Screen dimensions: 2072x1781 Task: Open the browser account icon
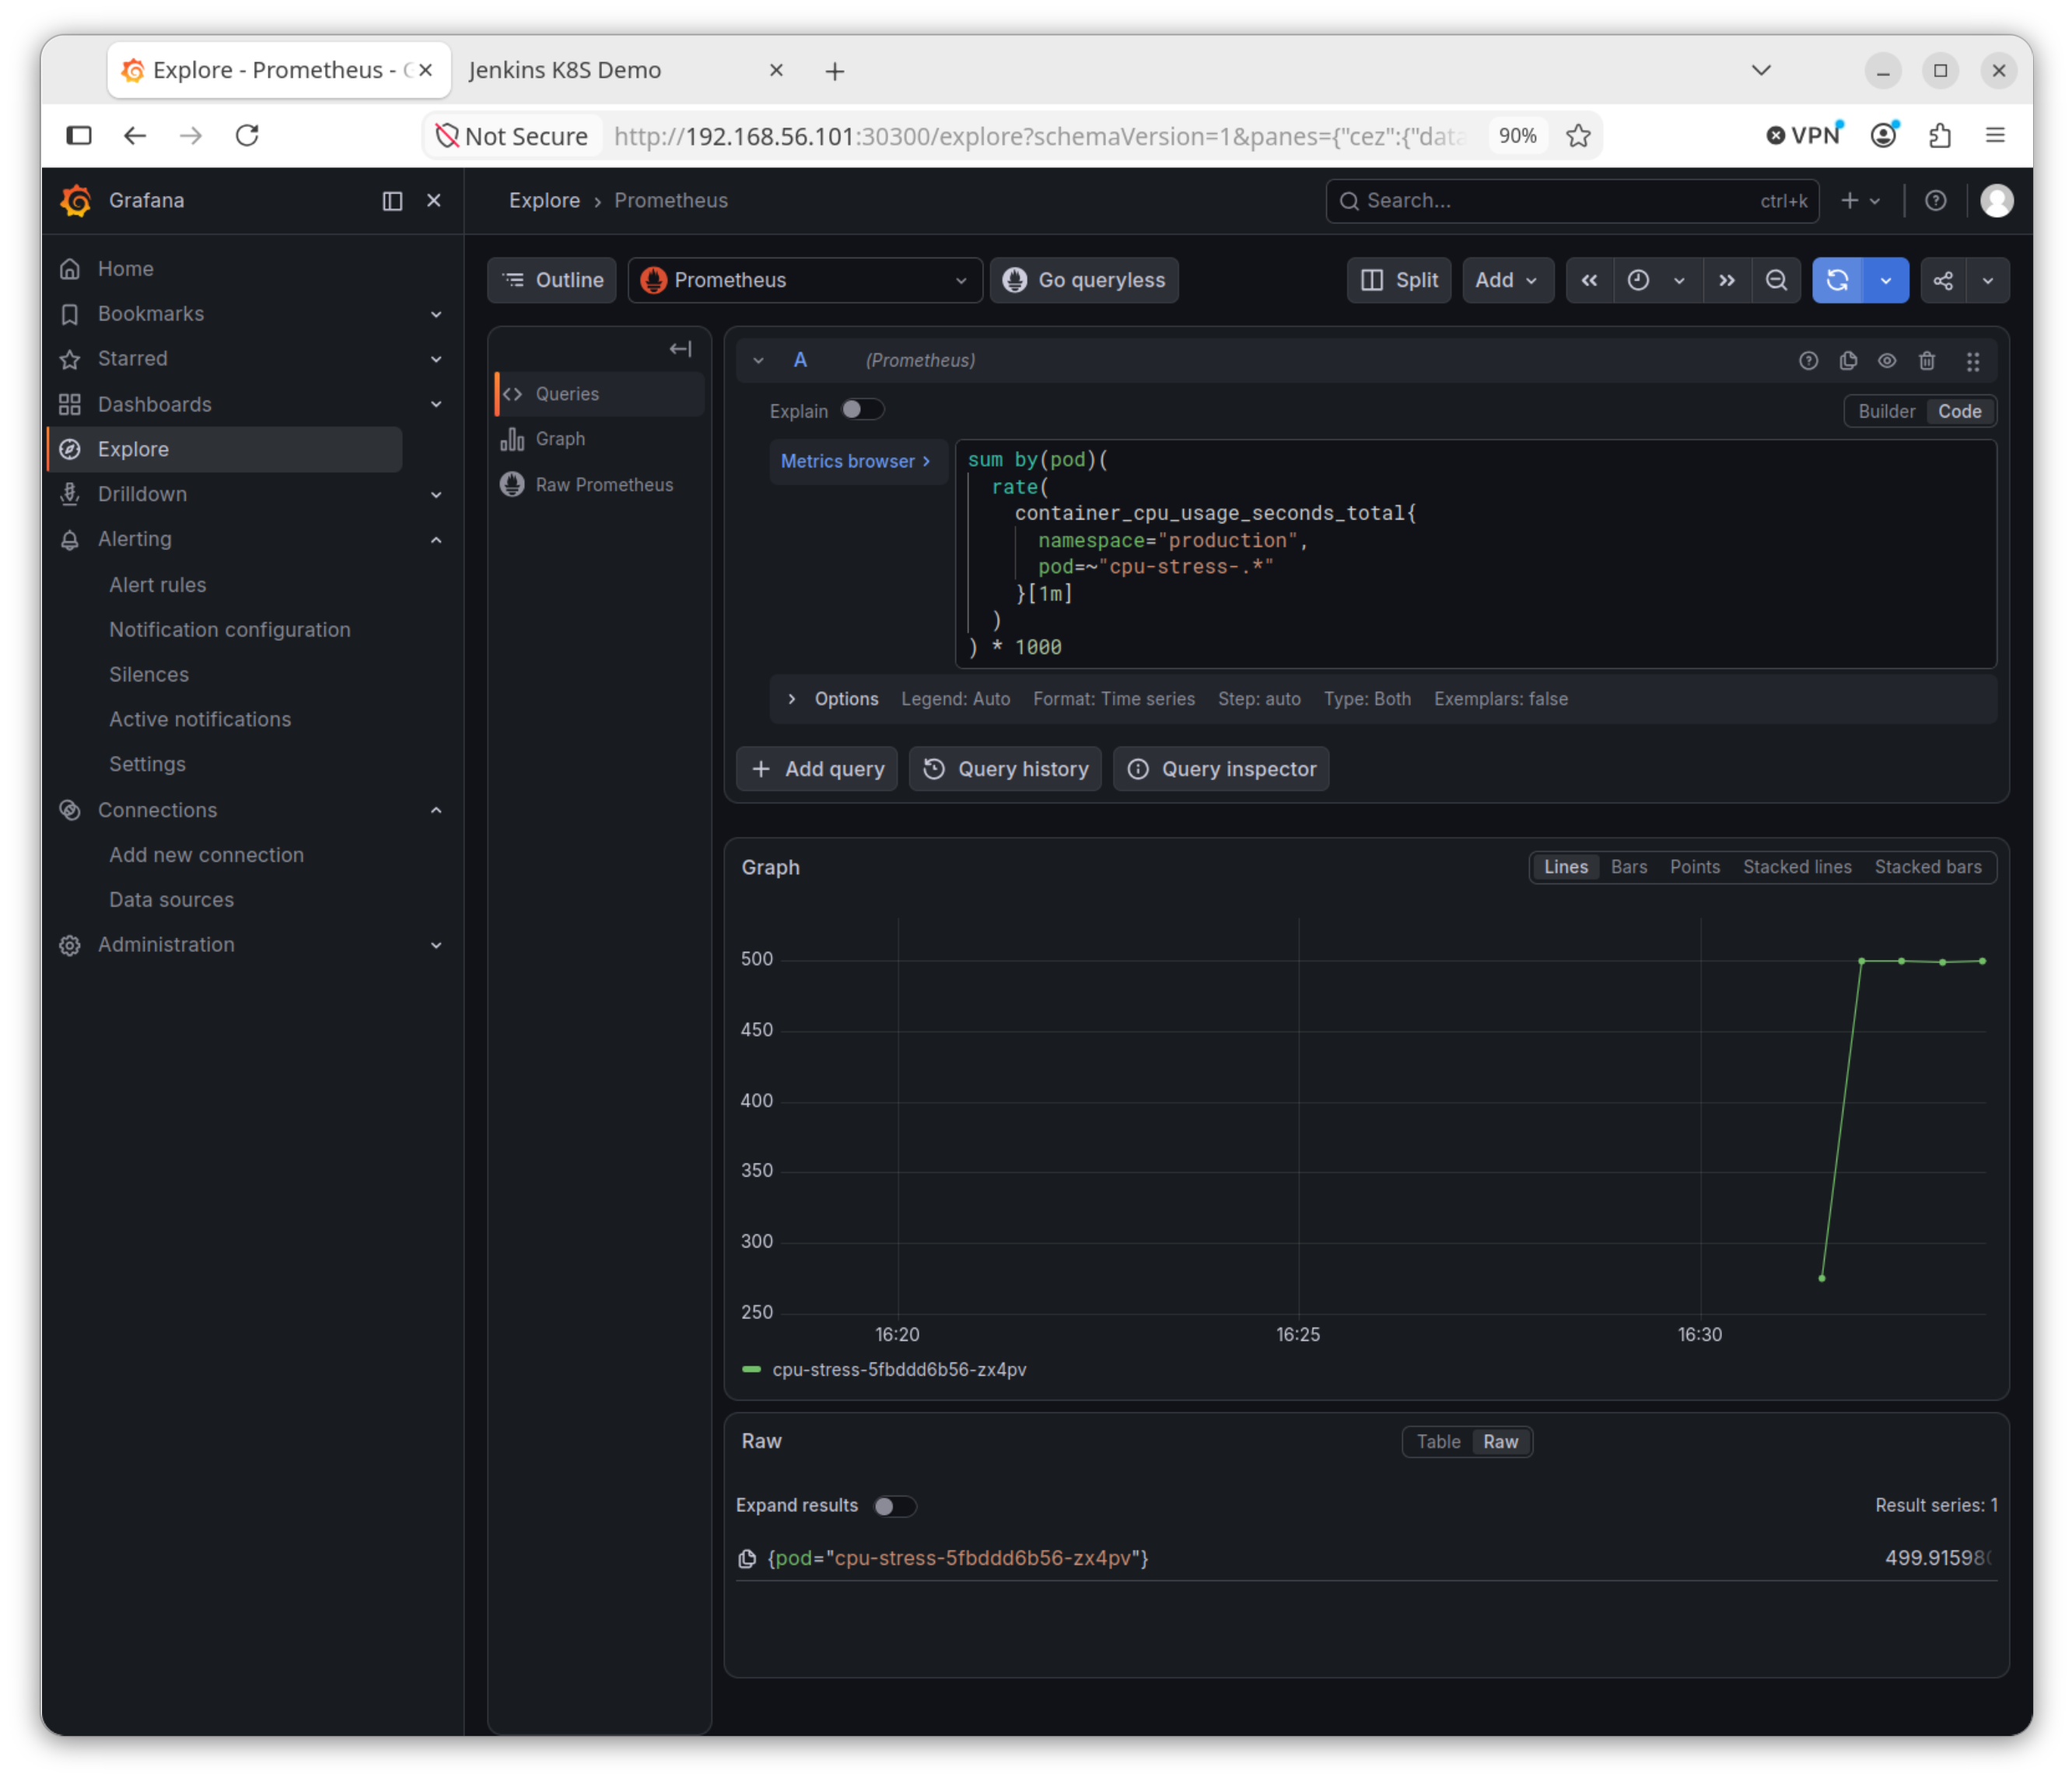1884,135
